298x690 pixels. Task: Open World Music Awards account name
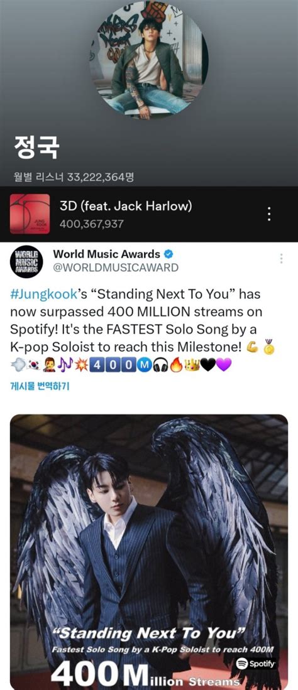click(107, 254)
